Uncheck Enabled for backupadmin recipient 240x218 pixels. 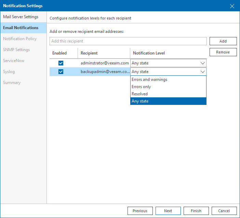click(61, 72)
